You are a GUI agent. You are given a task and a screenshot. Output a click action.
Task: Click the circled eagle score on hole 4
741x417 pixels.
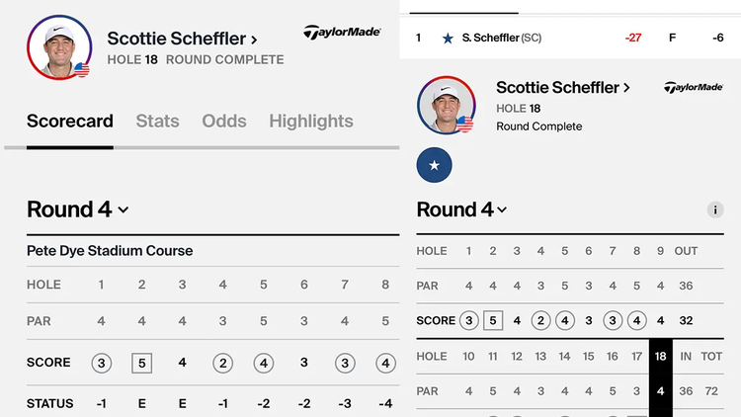223,363
